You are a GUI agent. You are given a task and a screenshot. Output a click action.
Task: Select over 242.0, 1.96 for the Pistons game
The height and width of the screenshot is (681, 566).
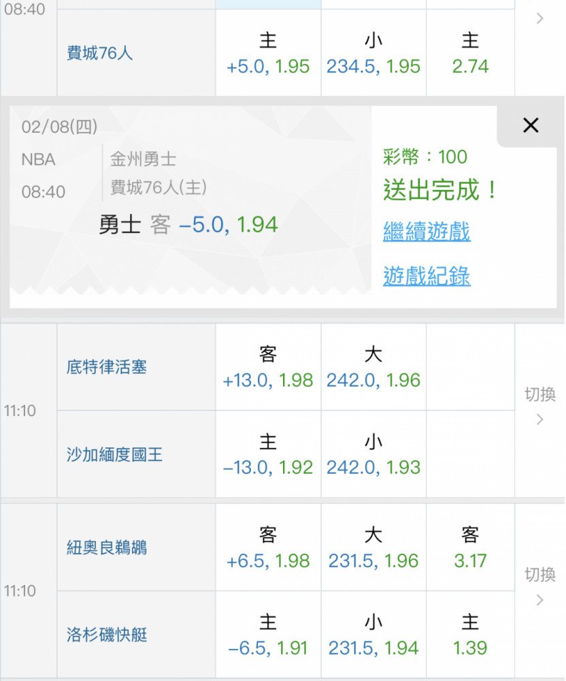373,368
